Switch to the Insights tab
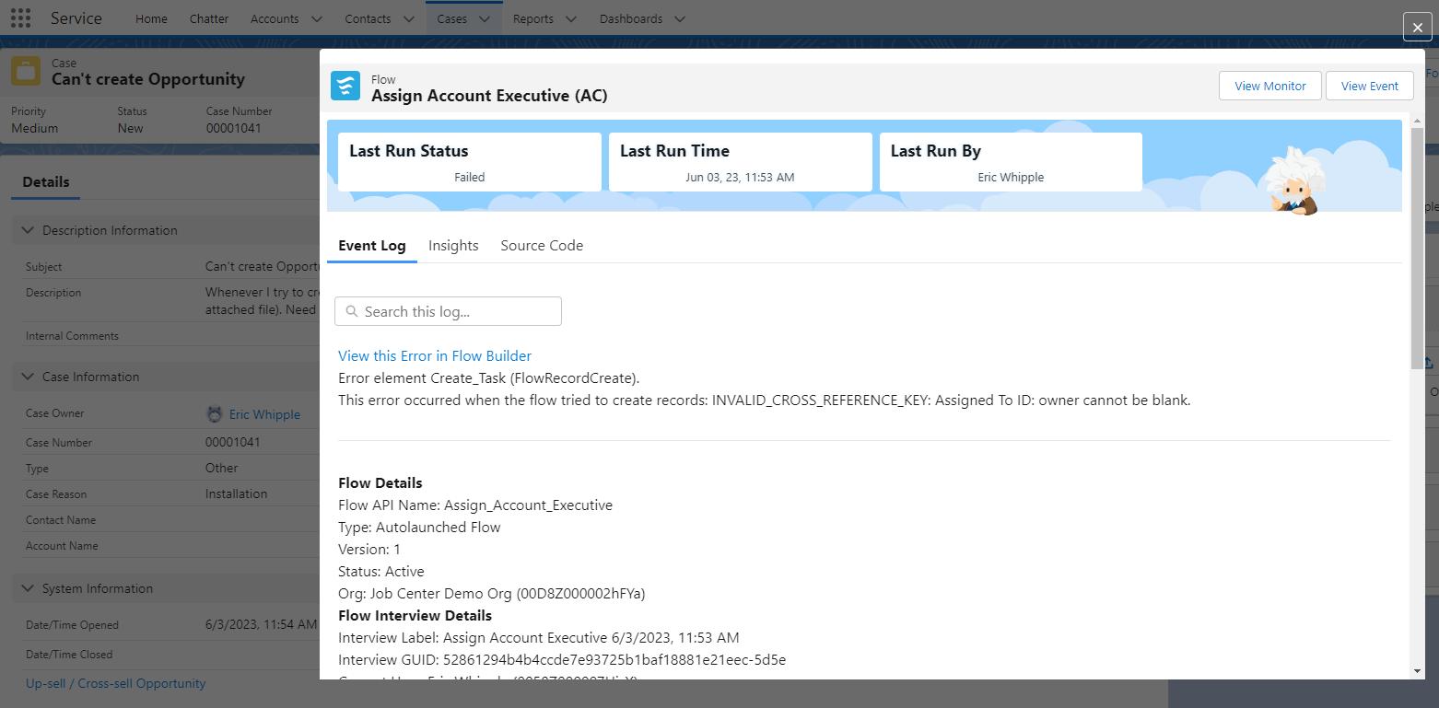This screenshot has width=1439, height=708. pos(453,246)
